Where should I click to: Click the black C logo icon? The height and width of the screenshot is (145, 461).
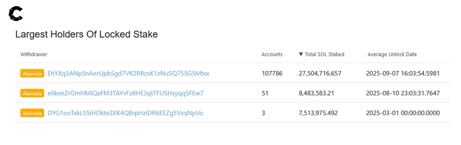click(16, 14)
